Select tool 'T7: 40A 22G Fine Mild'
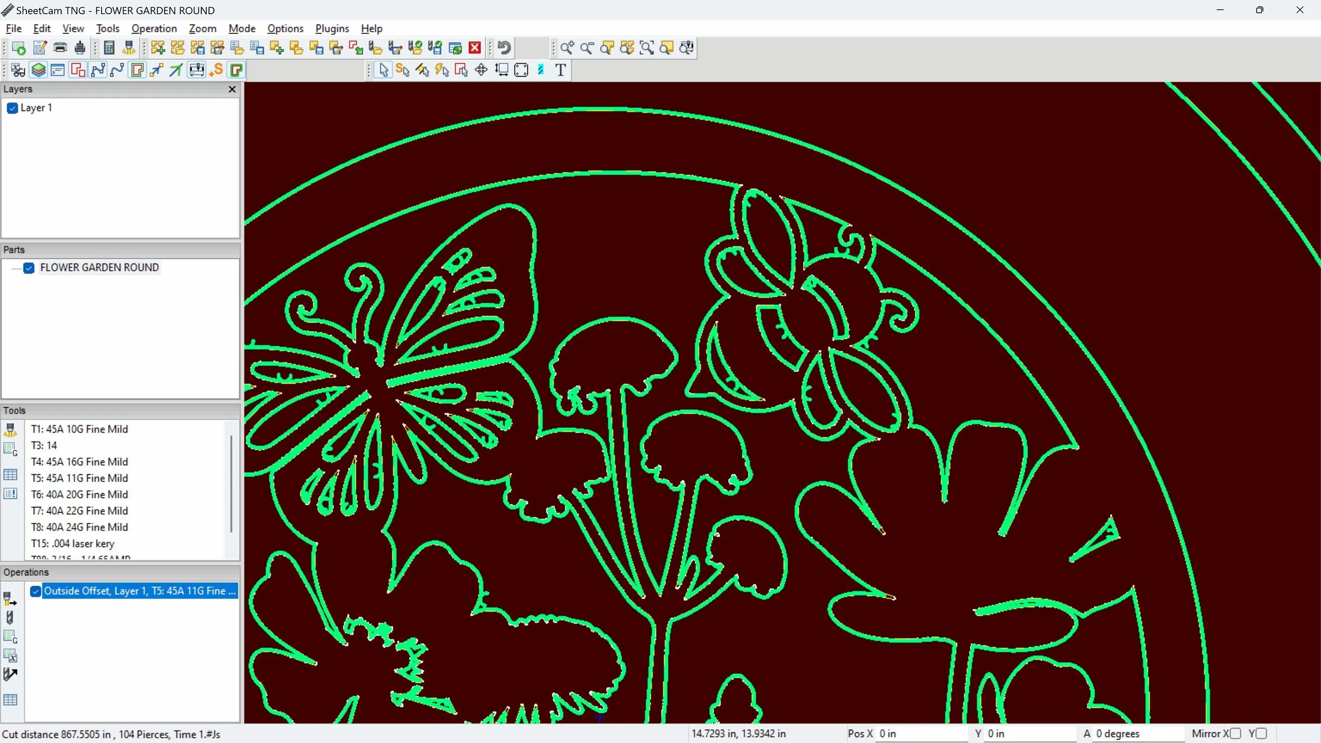 point(79,511)
